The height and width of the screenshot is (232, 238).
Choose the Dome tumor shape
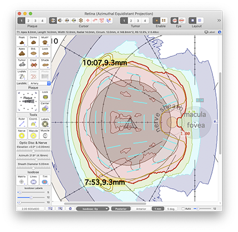click(x=33, y=41)
